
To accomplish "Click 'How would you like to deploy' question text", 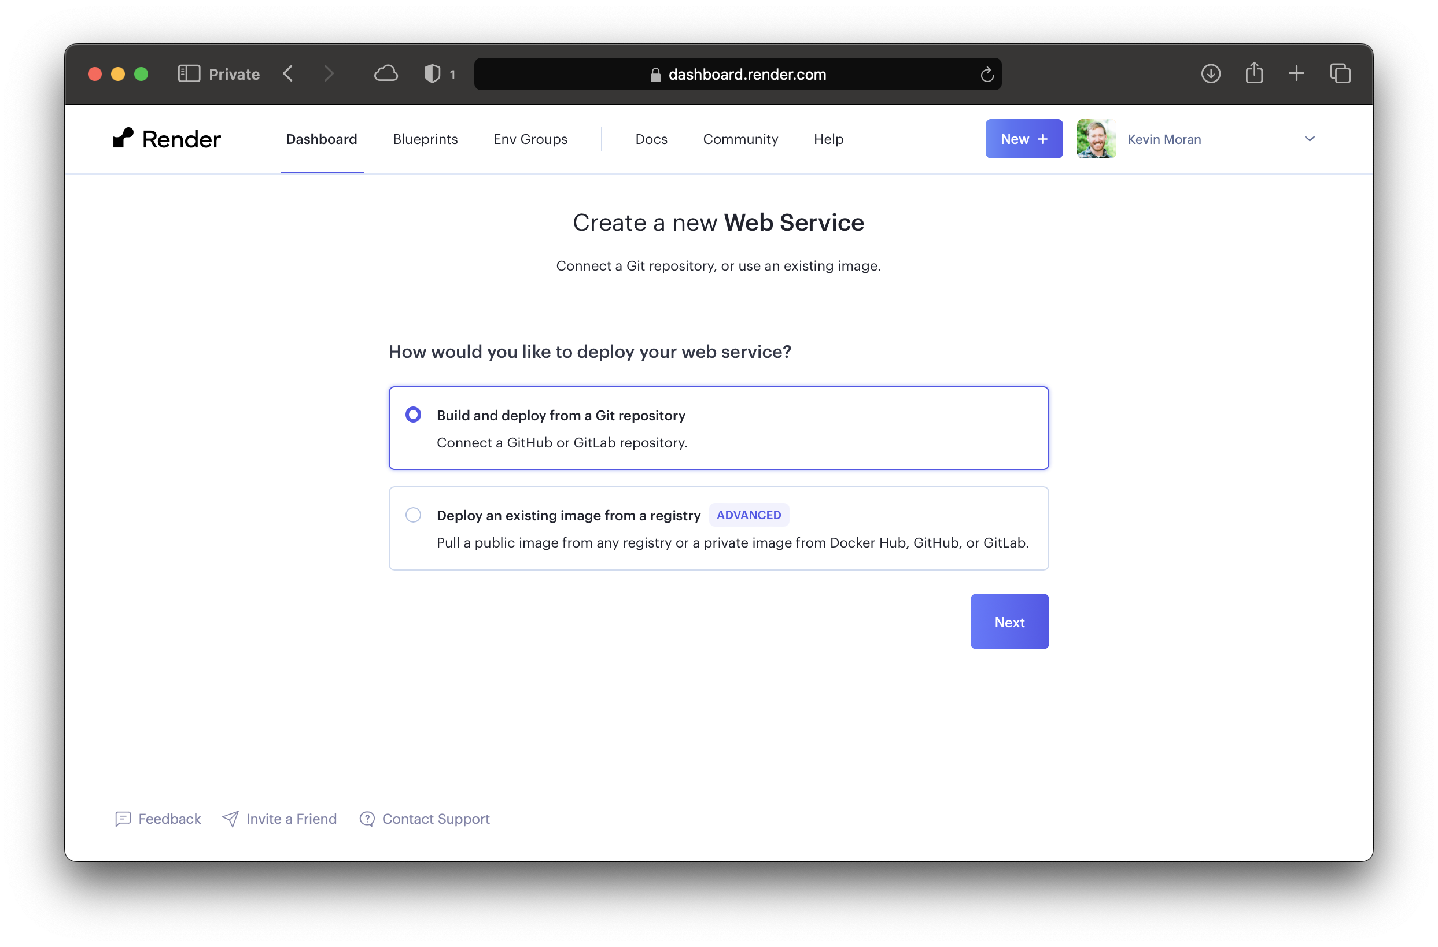I will point(589,352).
